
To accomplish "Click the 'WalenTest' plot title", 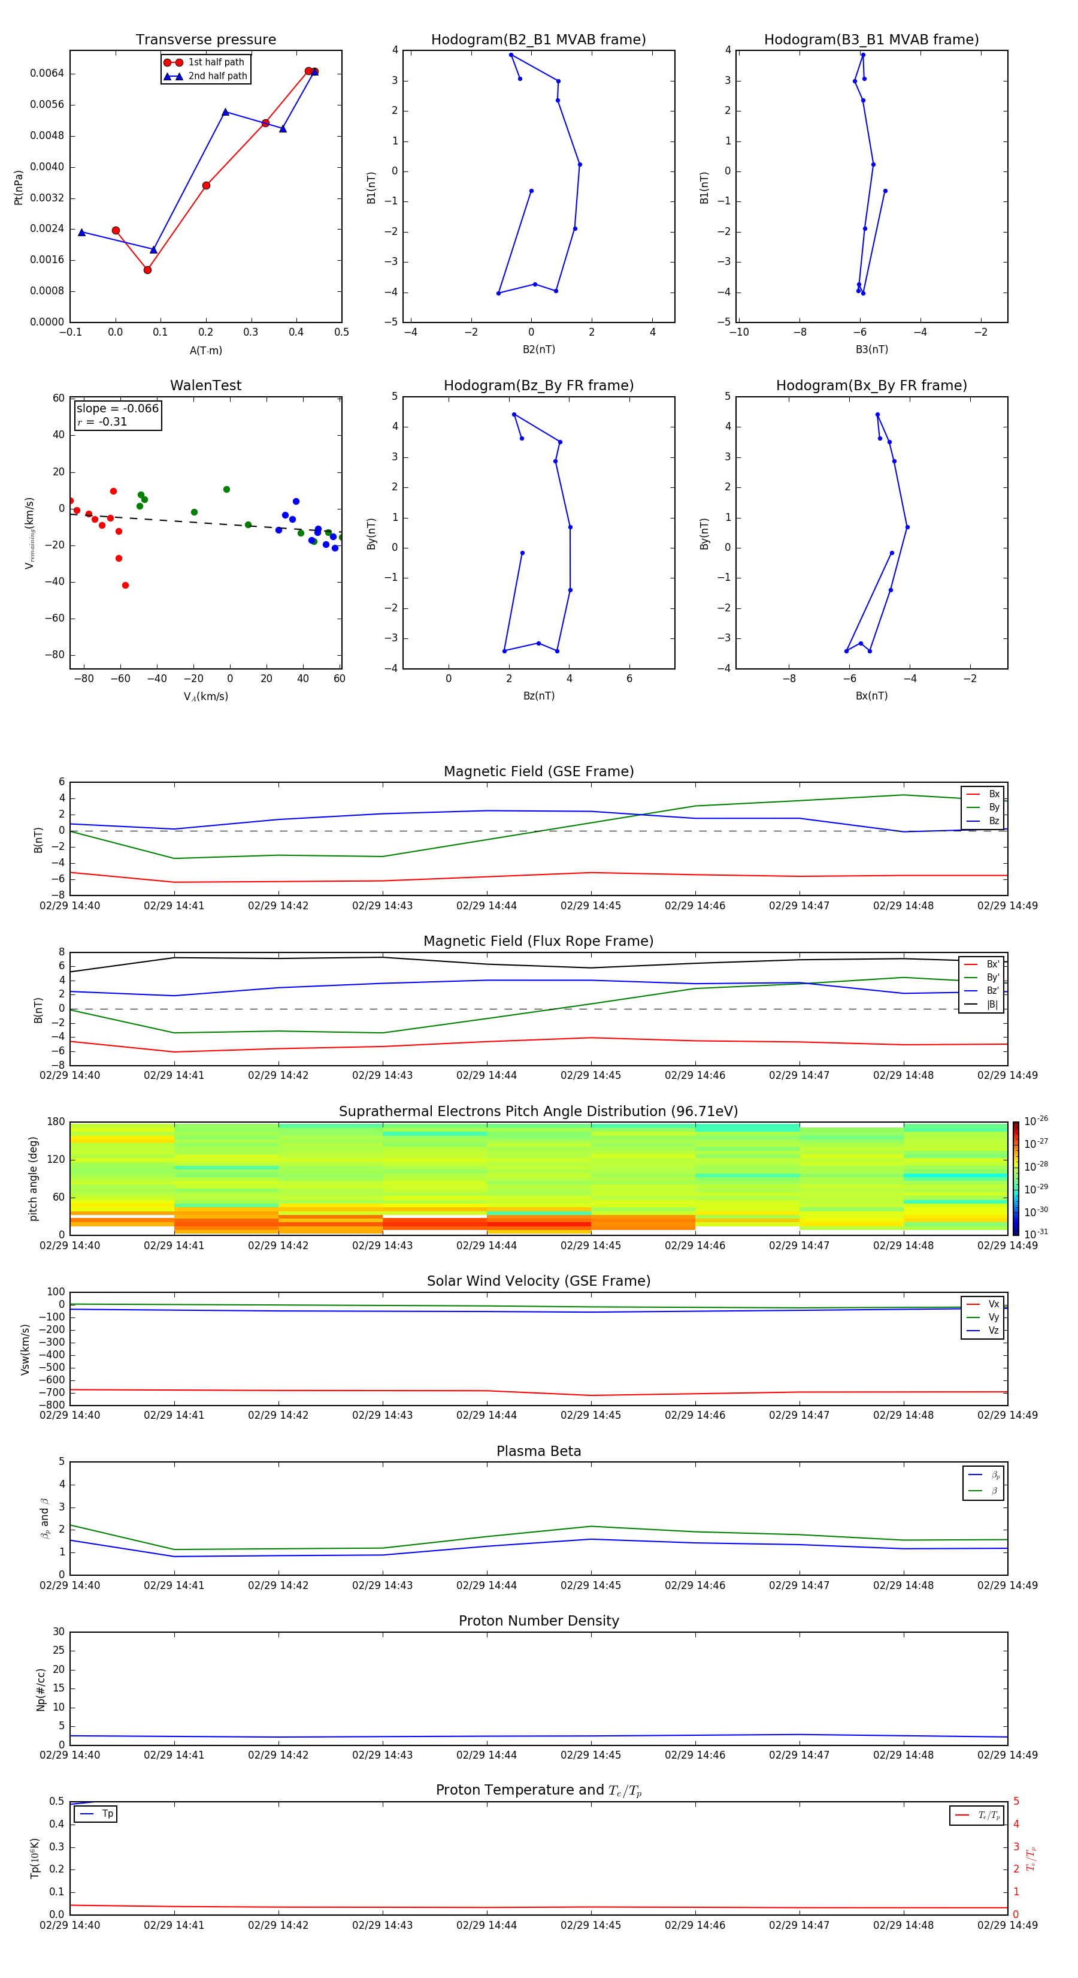I will pyautogui.click(x=205, y=385).
